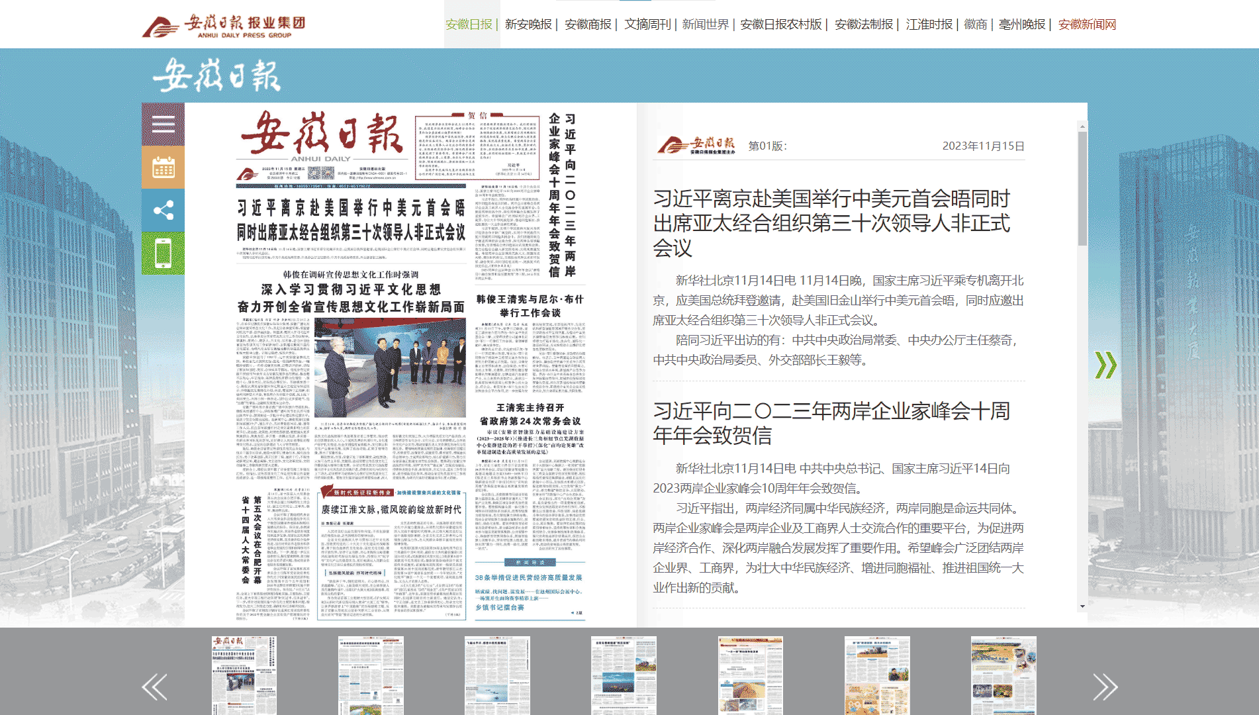Open the 安徽日报农村版 tab
The image size is (1259, 715).
pyautogui.click(x=781, y=24)
